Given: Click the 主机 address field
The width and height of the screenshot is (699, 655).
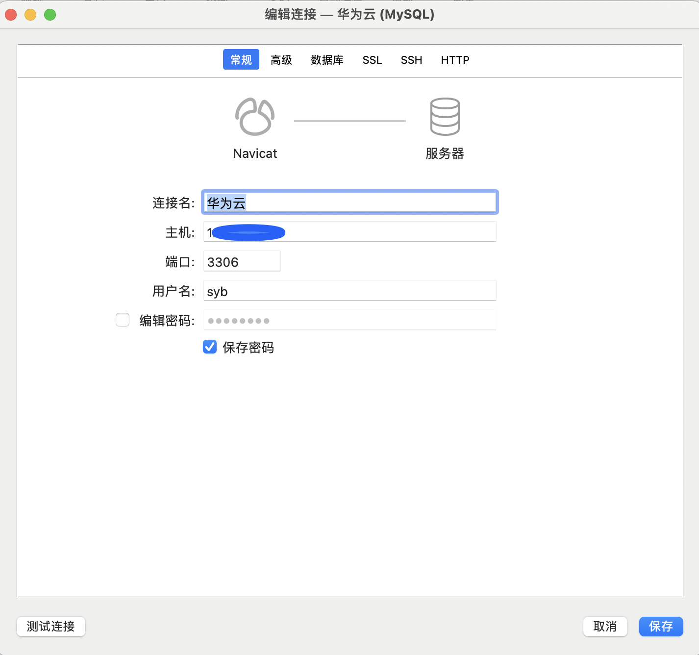Looking at the screenshot, I should coord(349,231).
